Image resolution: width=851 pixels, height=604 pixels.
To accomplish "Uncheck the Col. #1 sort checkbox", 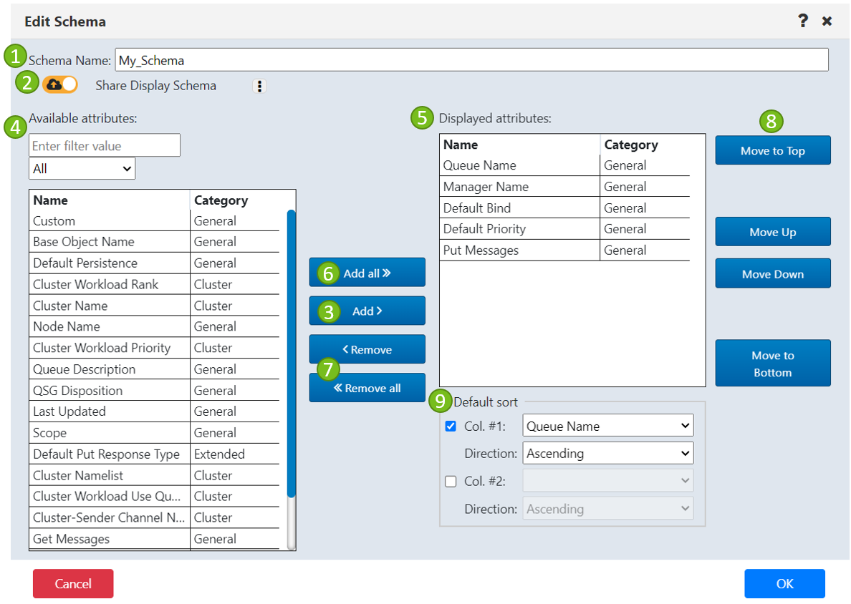I will [x=451, y=426].
